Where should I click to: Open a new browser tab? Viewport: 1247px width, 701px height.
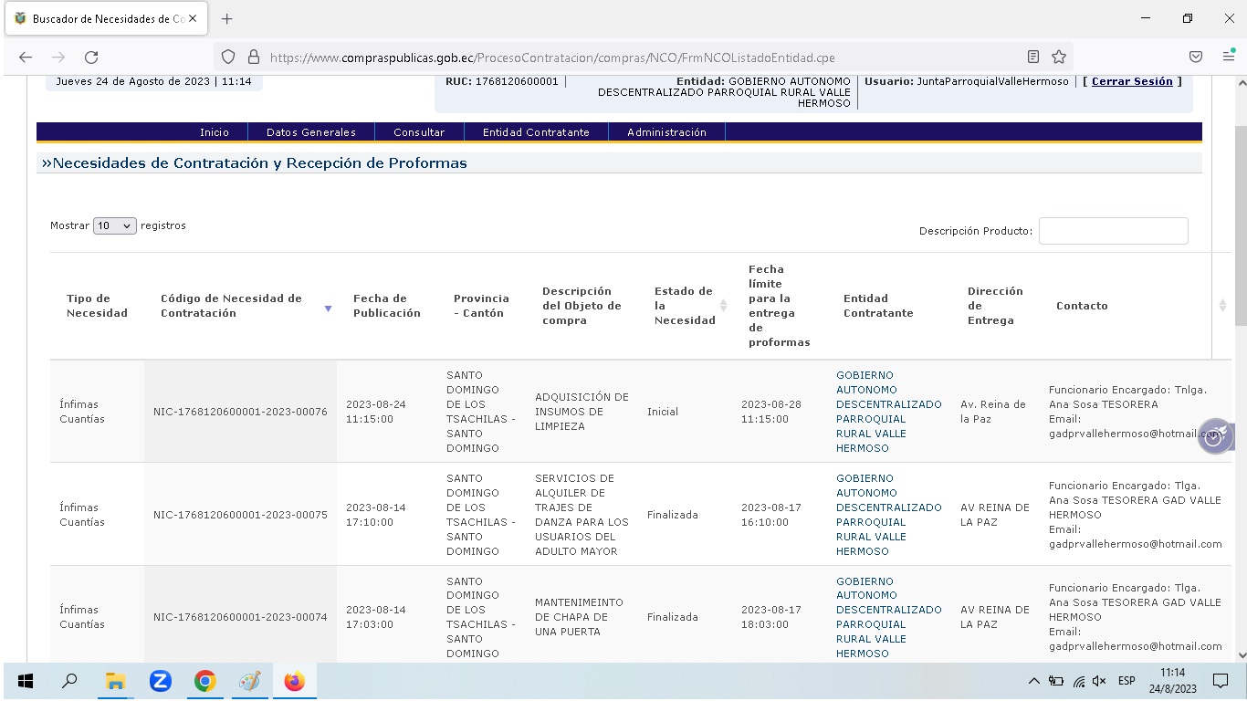(x=227, y=18)
